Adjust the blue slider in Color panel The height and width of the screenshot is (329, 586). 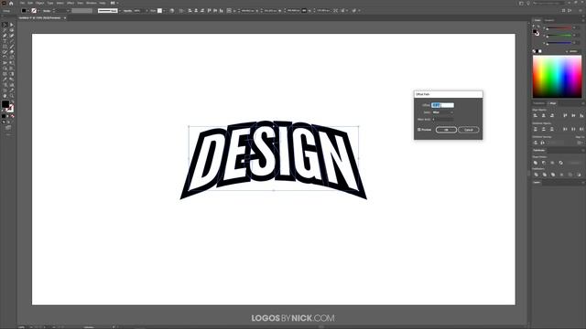click(559, 43)
